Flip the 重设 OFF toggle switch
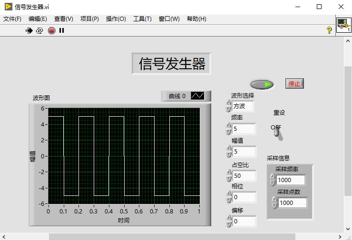 coord(276,132)
